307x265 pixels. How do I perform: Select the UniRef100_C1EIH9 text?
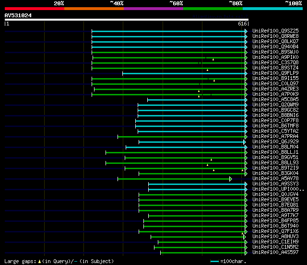[x=275, y=242]
